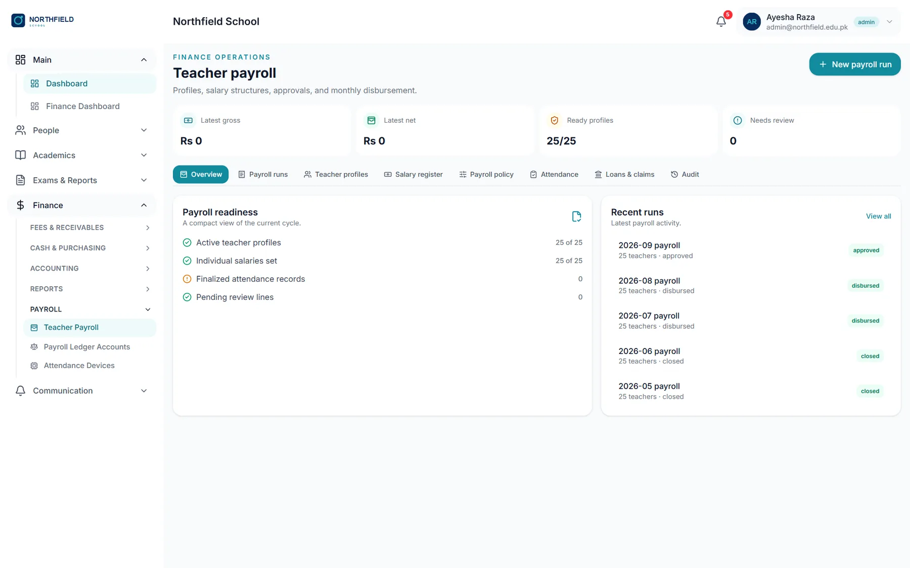Select the Salary register tab
The image size is (910, 568).
[413, 174]
